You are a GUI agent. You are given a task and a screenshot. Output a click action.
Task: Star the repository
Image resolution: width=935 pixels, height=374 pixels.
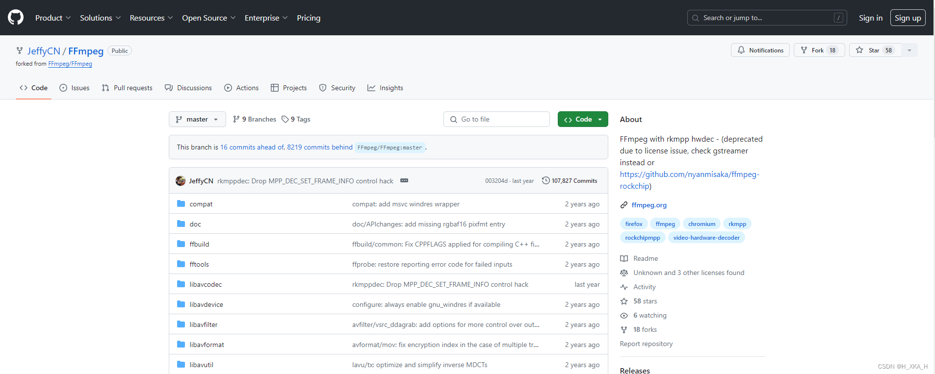point(875,50)
